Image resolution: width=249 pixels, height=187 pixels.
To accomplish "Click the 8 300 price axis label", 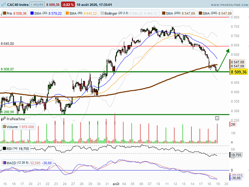I will click(x=235, y=111).
